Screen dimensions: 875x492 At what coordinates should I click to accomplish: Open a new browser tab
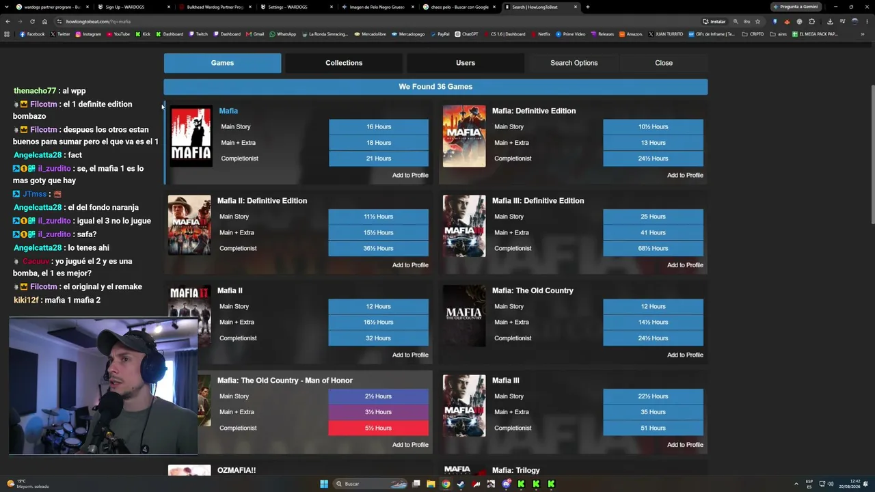(588, 7)
